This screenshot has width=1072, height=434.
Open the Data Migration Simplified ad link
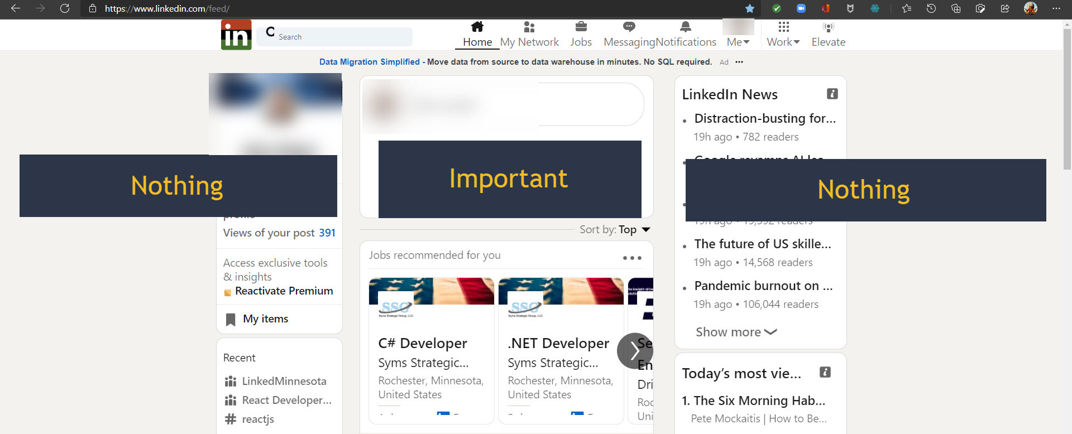click(370, 62)
